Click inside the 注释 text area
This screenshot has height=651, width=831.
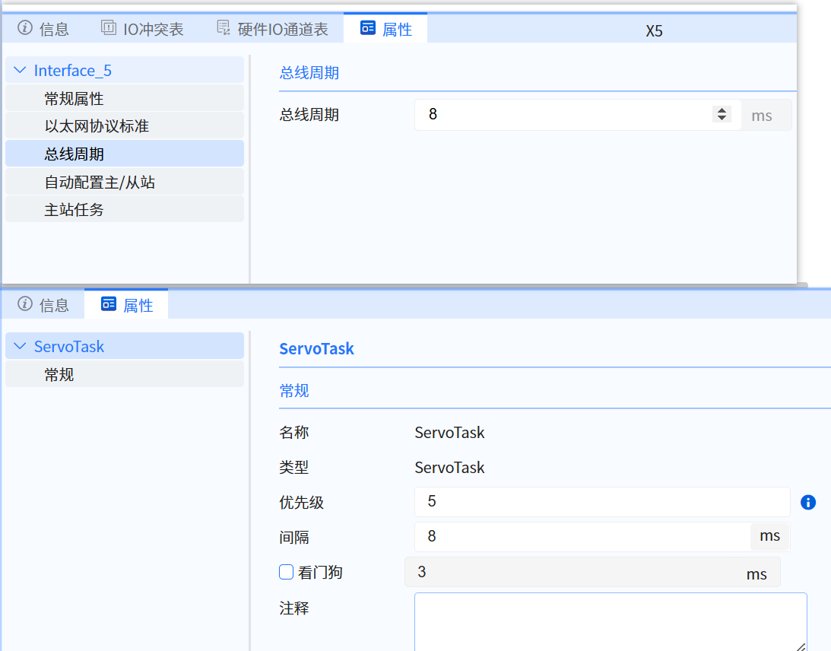coord(608,621)
